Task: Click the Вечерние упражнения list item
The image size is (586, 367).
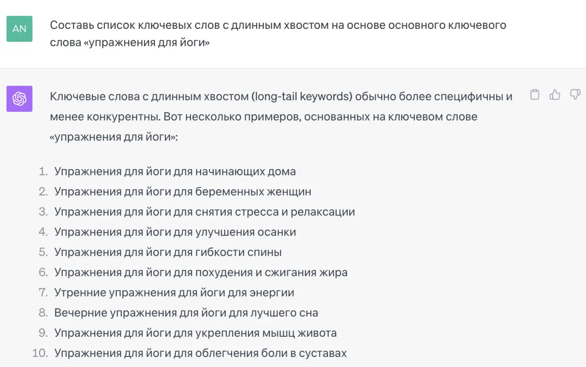Action: [186, 312]
